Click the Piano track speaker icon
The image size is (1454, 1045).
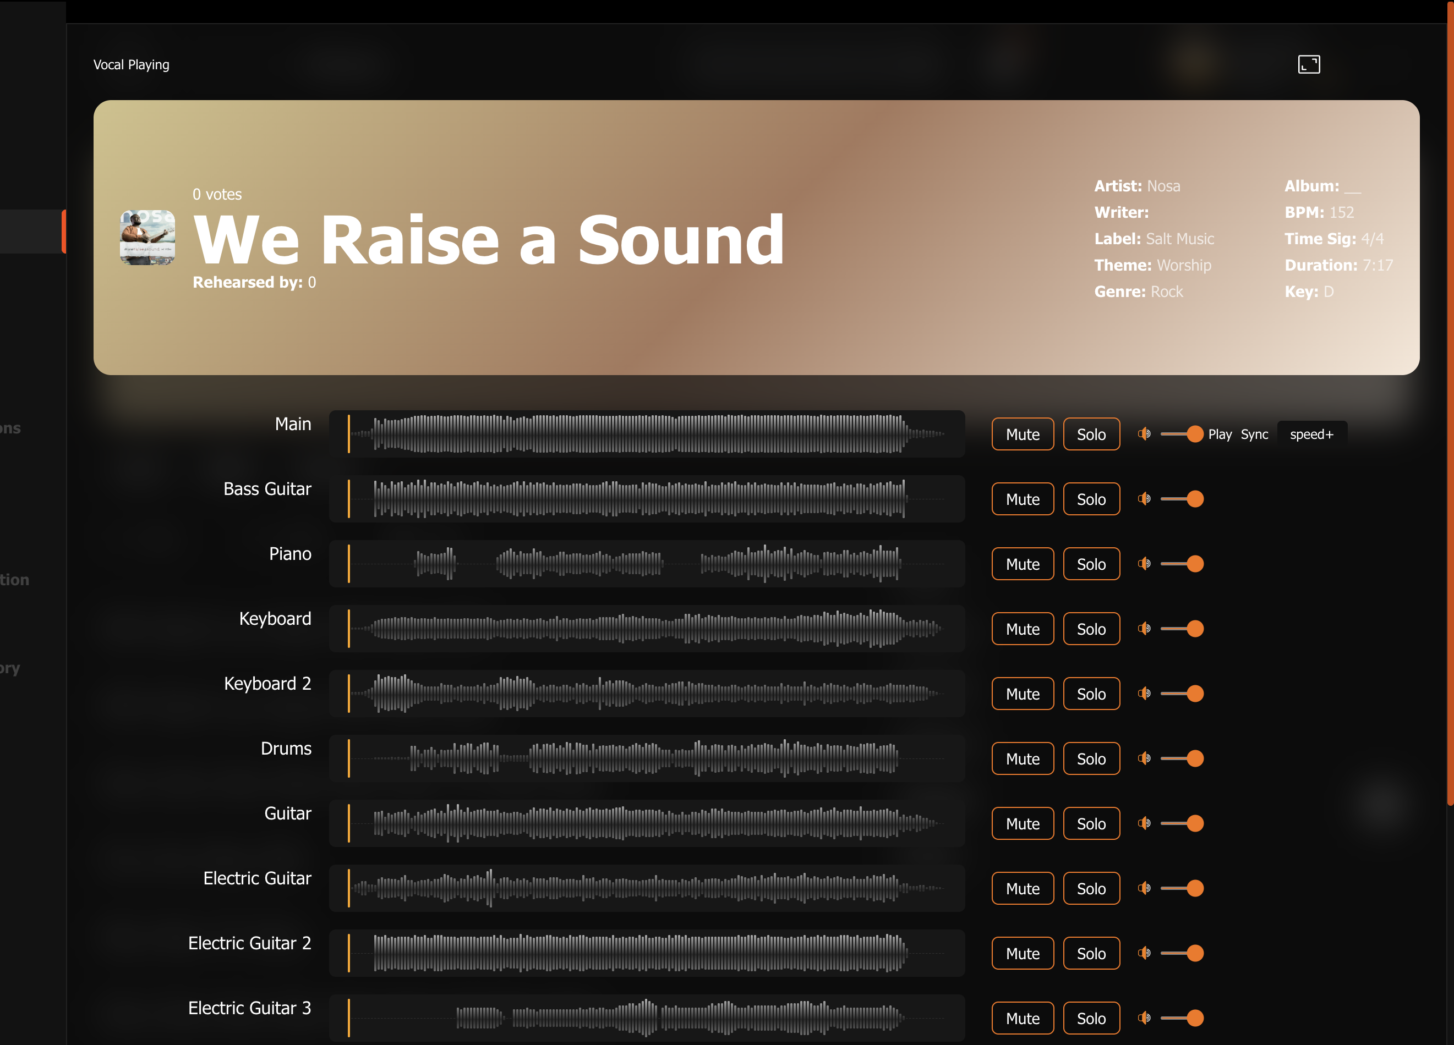[1144, 563]
